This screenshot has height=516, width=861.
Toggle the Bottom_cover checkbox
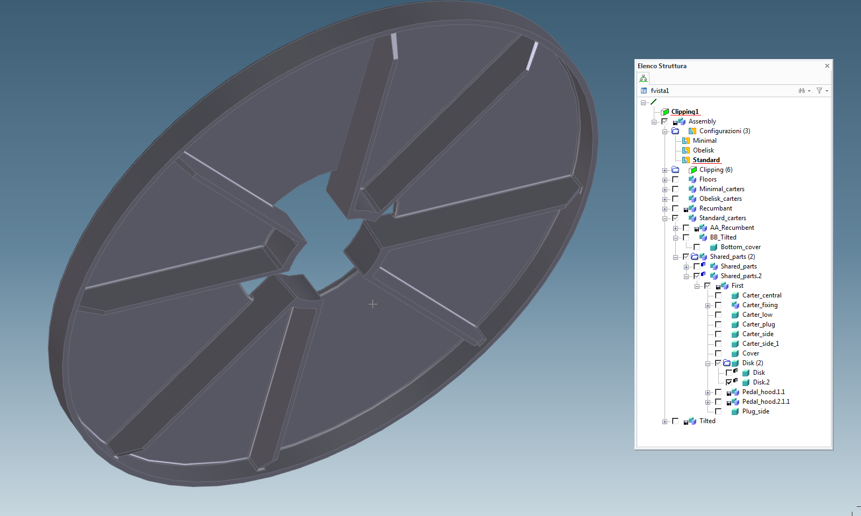697,247
